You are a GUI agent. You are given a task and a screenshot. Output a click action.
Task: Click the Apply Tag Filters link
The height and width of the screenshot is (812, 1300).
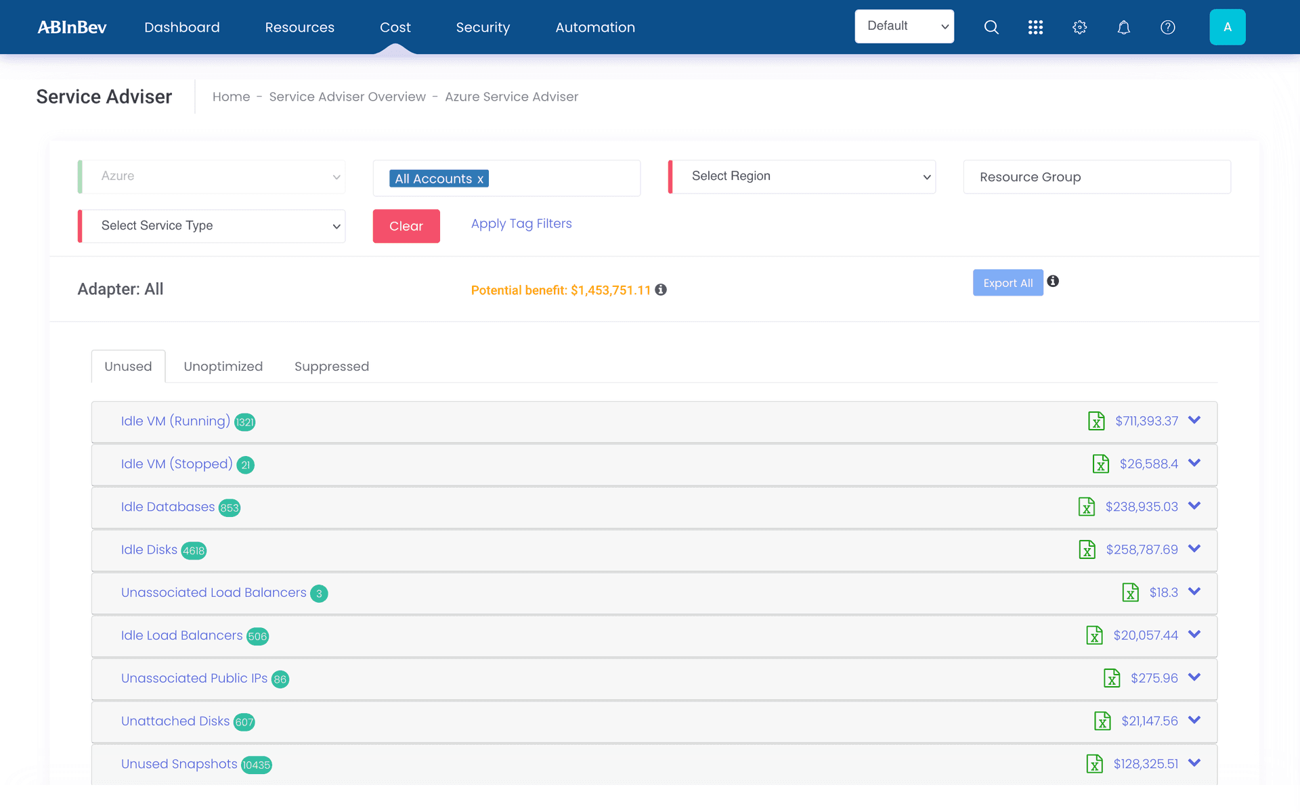pos(521,223)
